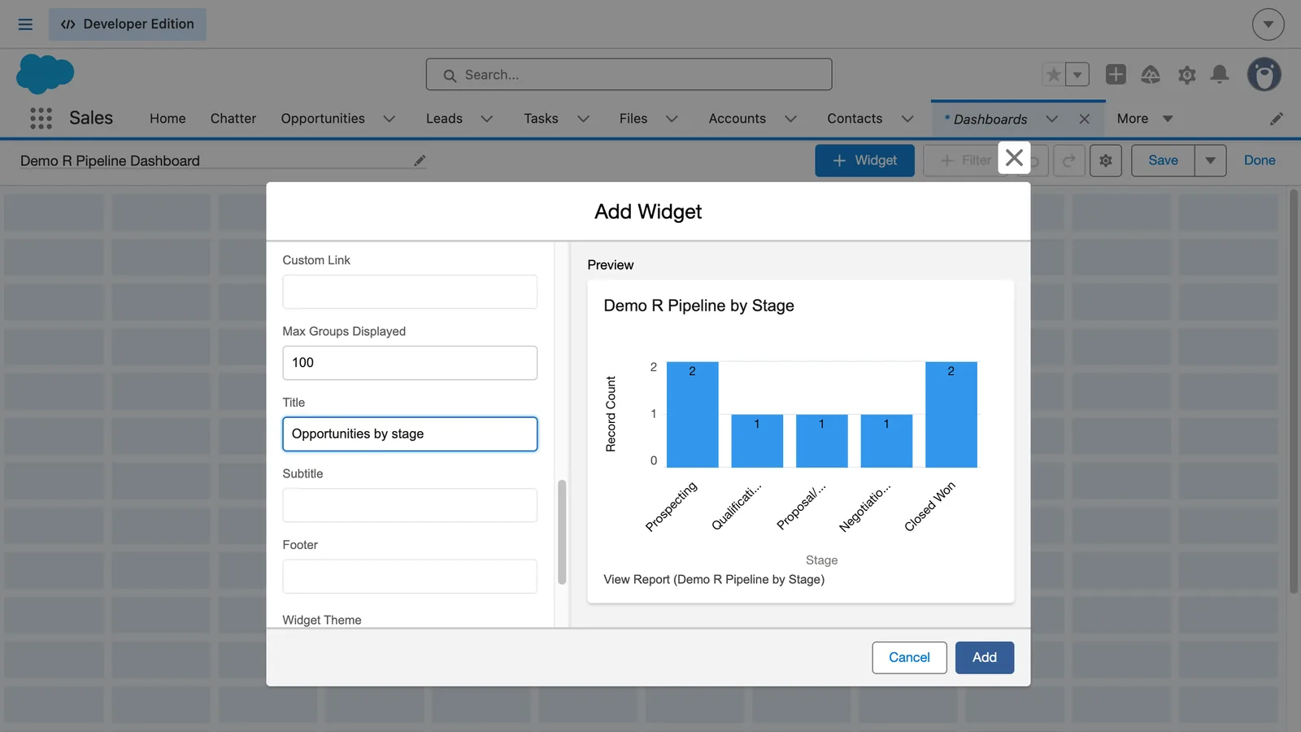Click the 'Record Count' axis label
The image size is (1301, 732).
[611, 414]
